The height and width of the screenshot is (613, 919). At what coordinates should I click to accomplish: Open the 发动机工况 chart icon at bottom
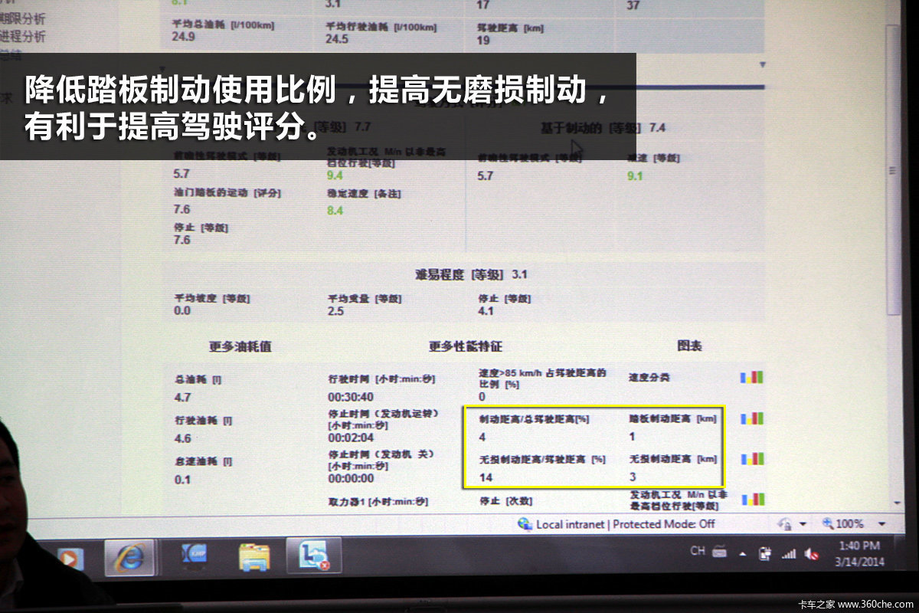(752, 499)
